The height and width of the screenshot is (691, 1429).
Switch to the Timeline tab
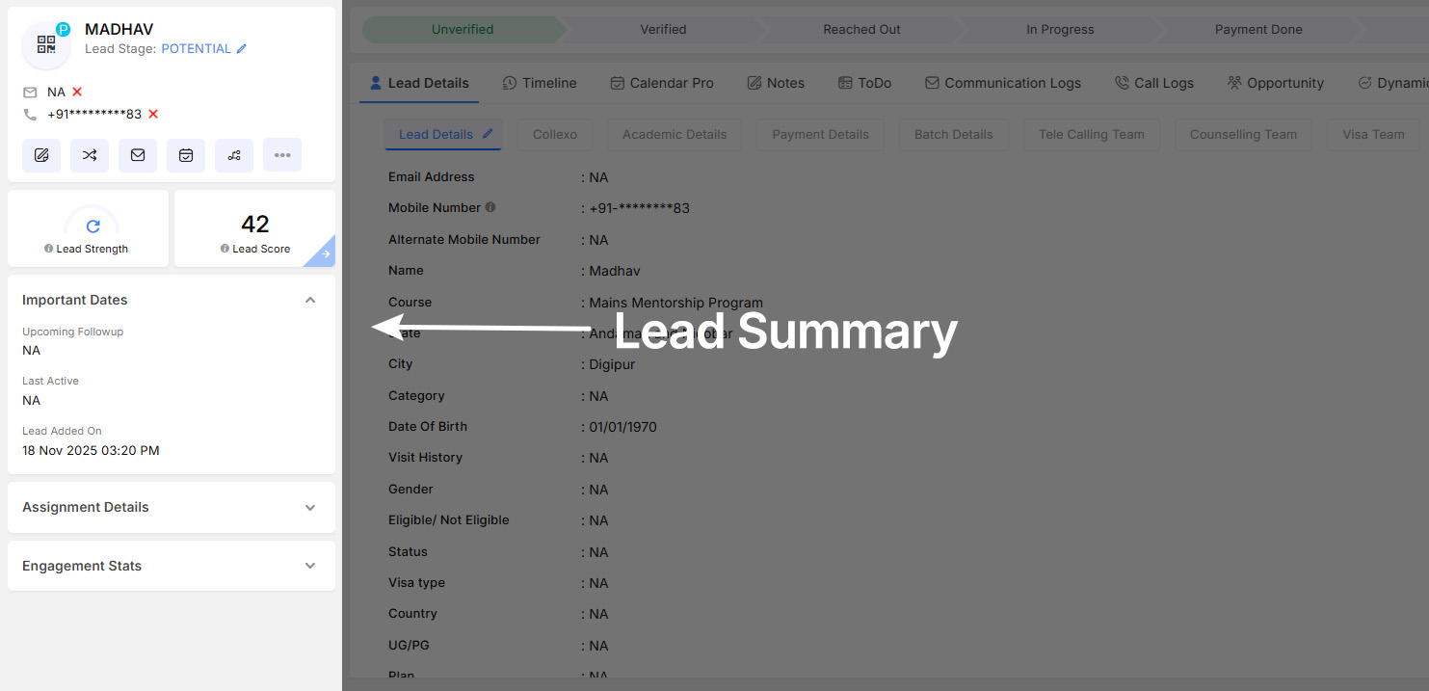pos(540,83)
